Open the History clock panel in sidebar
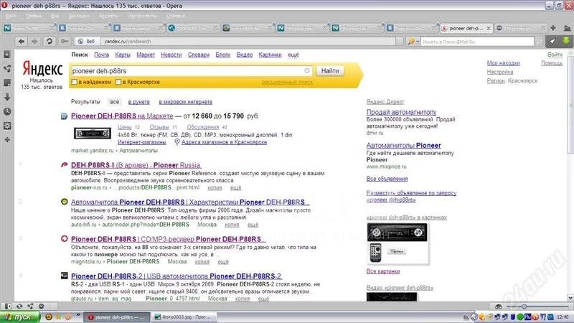 coord(7,111)
